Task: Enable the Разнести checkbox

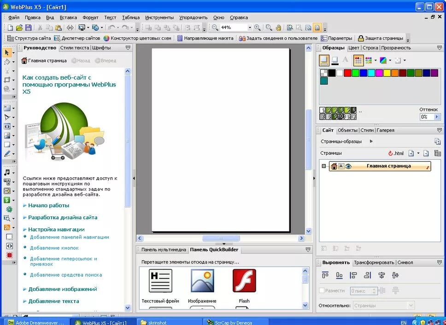Action: [x=322, y=290]
